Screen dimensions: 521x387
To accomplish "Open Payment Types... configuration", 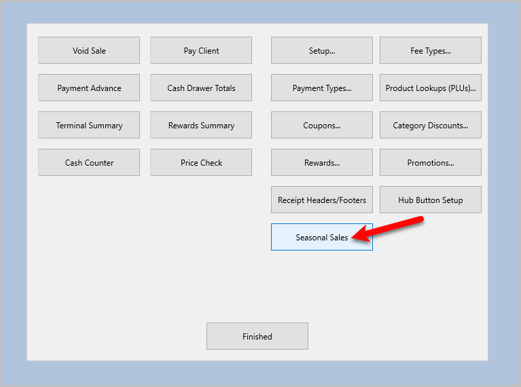I will pos(322,88).
